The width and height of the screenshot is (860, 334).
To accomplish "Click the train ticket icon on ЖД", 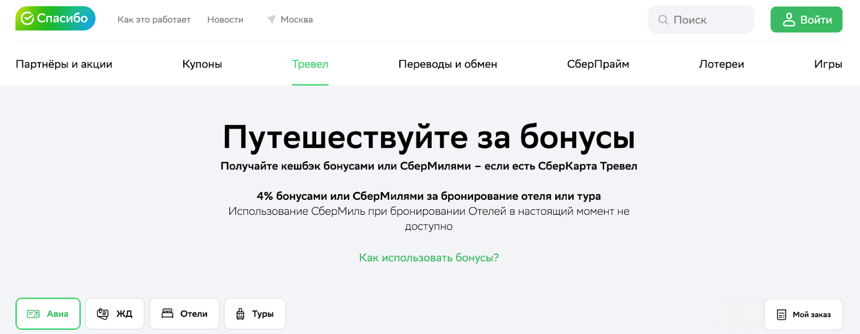I will point(103,314).
